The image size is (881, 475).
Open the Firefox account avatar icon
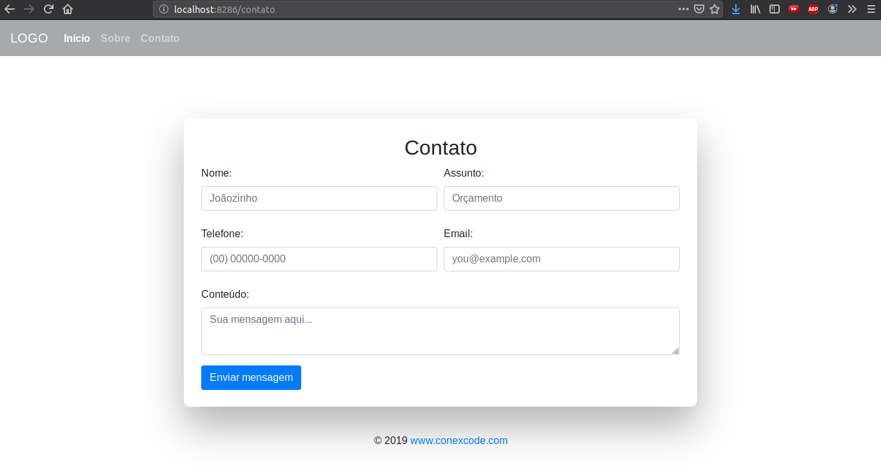coord(833,9)
